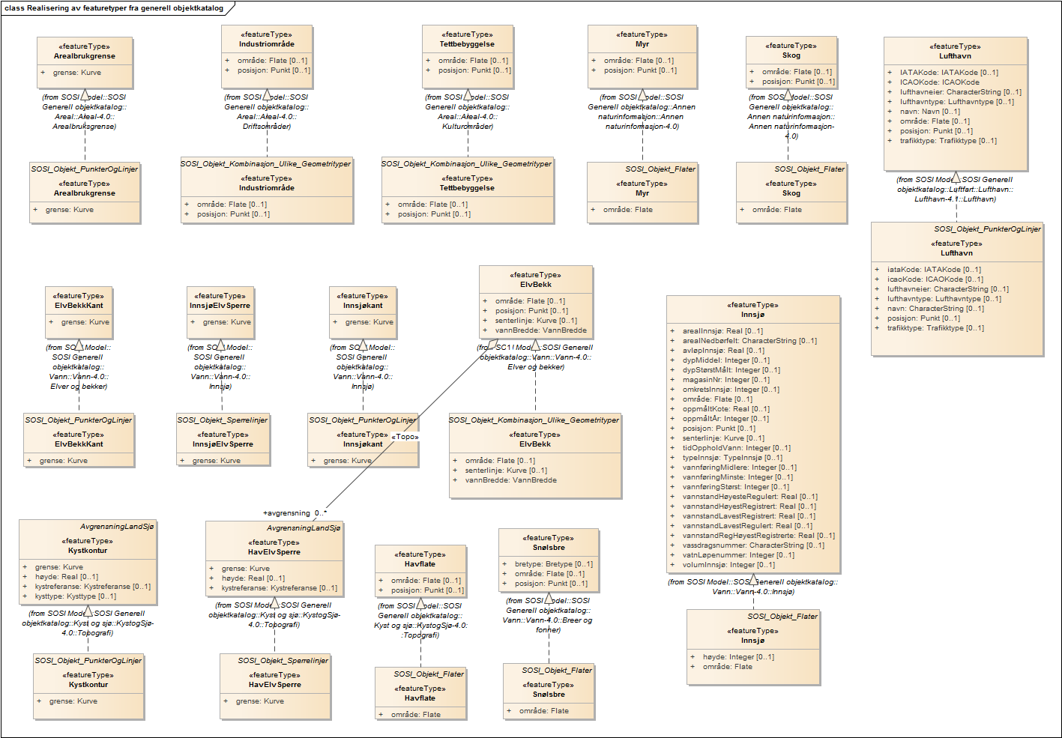Click generalization arrowhead under the large Innsjø class
1062x738 pixels.
tap(753, 579)
